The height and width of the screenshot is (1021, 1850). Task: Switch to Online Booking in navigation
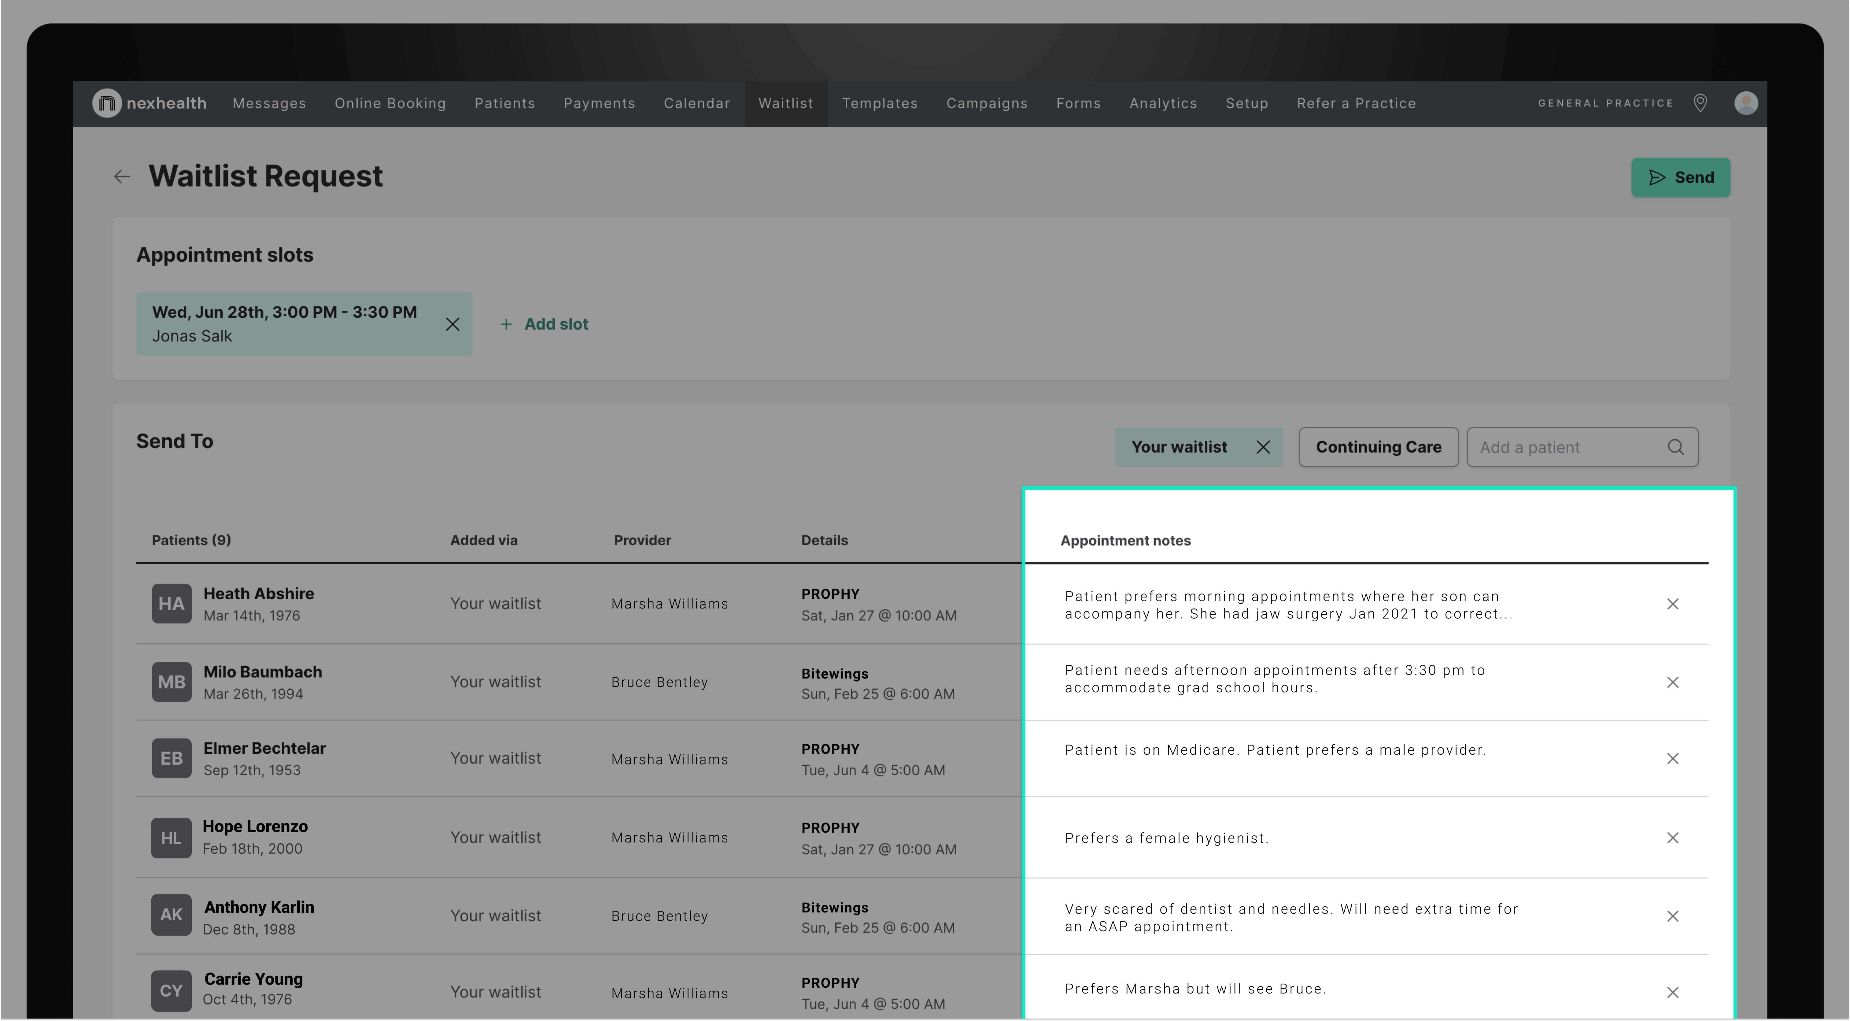point(390,103)
